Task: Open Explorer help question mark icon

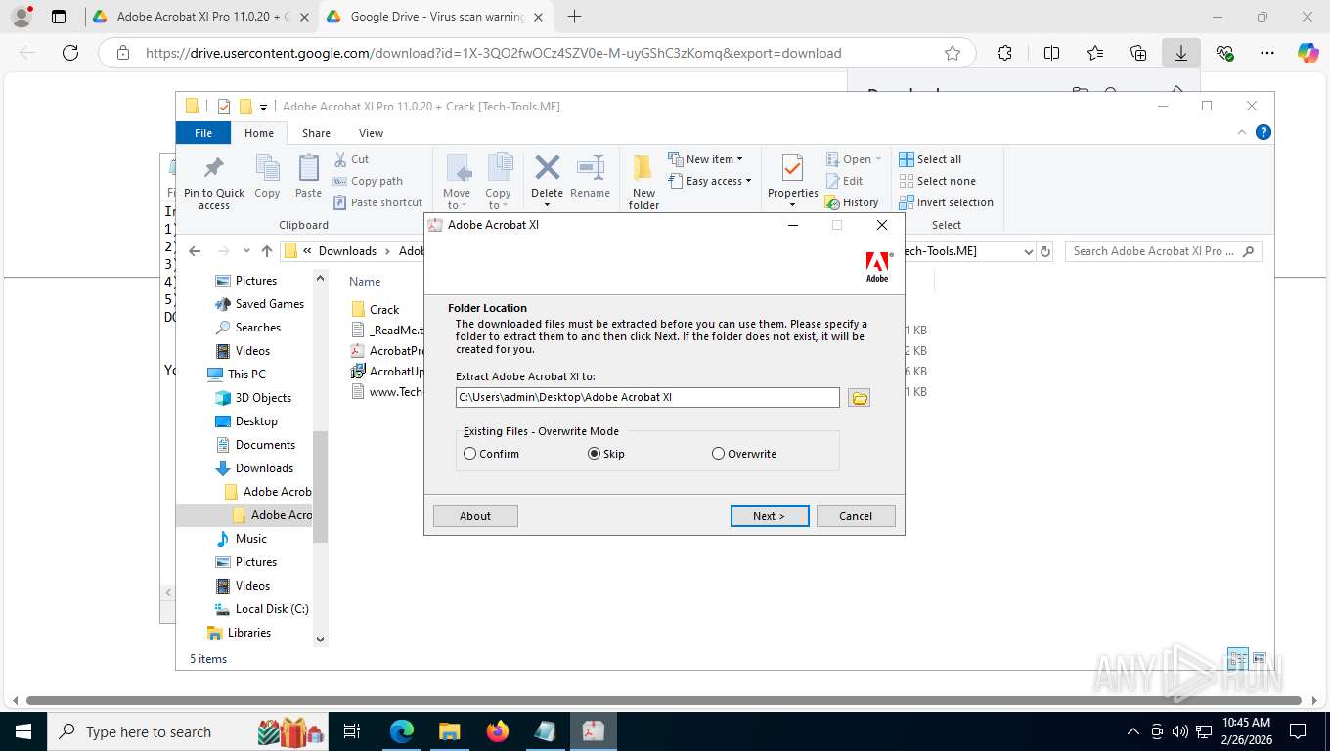Action: (x=1263, y=132)
